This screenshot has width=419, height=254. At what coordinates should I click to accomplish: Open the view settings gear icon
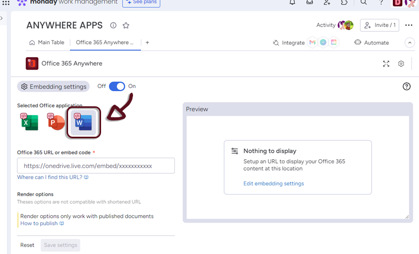point(401,64)
